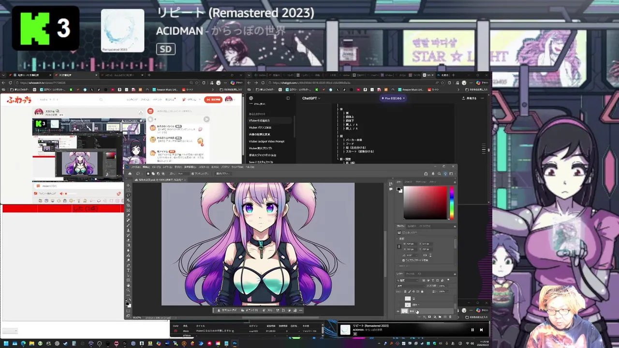Image resolution: width=619 pixels, height=348 pixels.
Task: Toggle the anti-alias checkbox in options bar
Action: click(x=193, y=174)
